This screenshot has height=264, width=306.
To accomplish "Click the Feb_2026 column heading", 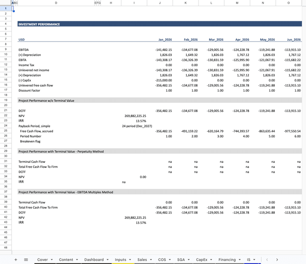I will [x=191, y=40].
